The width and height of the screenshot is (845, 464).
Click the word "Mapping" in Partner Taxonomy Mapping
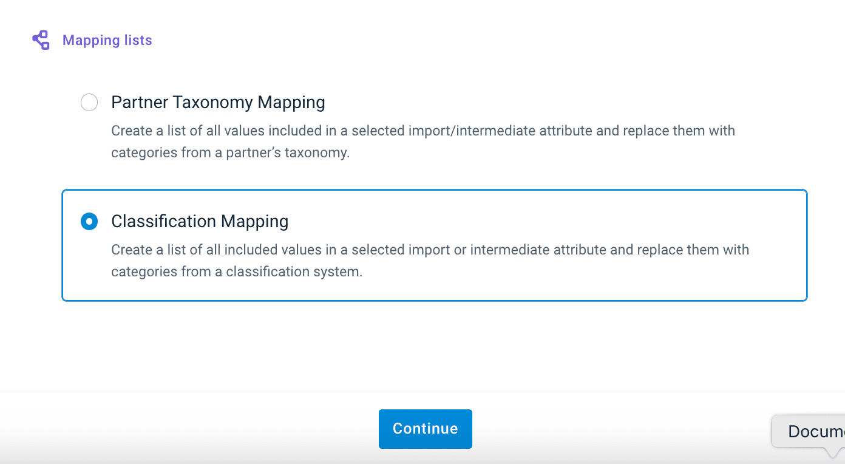291,102
